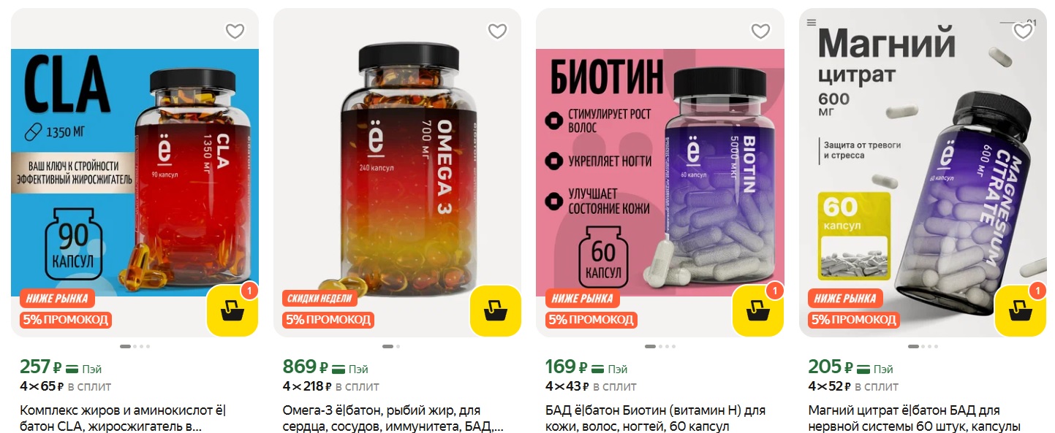Viewport: 1055px width, 433px height.
Task: Open link 'Омега-3 ё|батон, рыбий жир'
Action: coord(393,418)
